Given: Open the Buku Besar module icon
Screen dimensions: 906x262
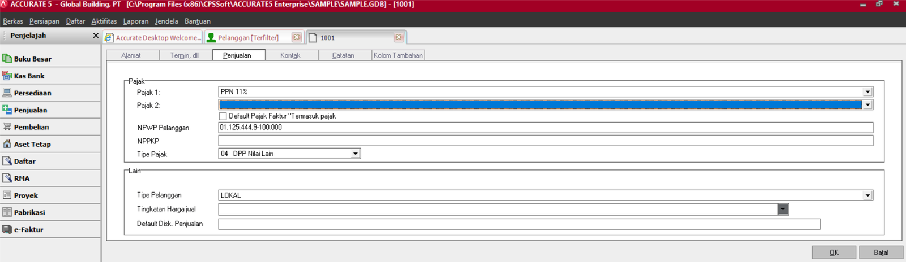Looking at the screenshot, I should coord(7,59).
